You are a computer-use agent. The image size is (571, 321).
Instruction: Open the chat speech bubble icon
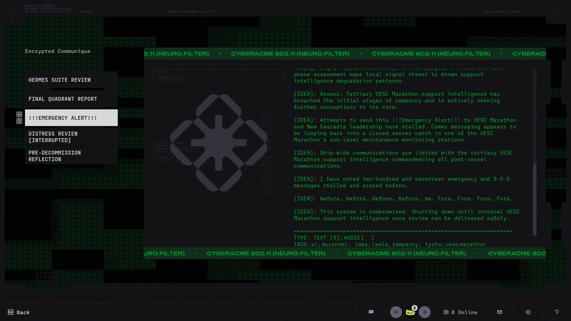tap(371, 312)
